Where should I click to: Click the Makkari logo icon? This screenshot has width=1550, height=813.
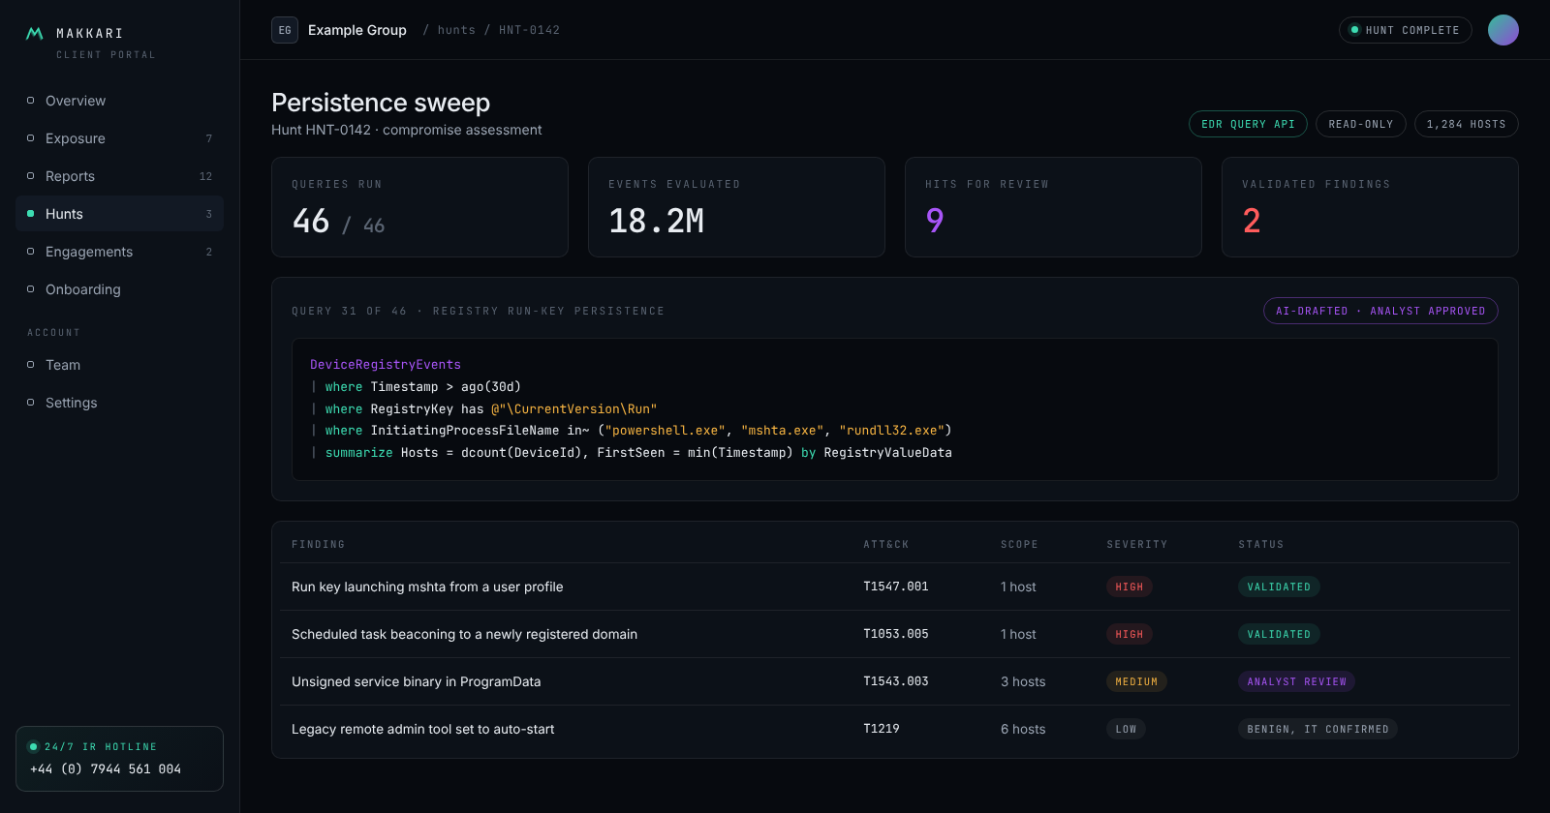(x=34, y=34)
